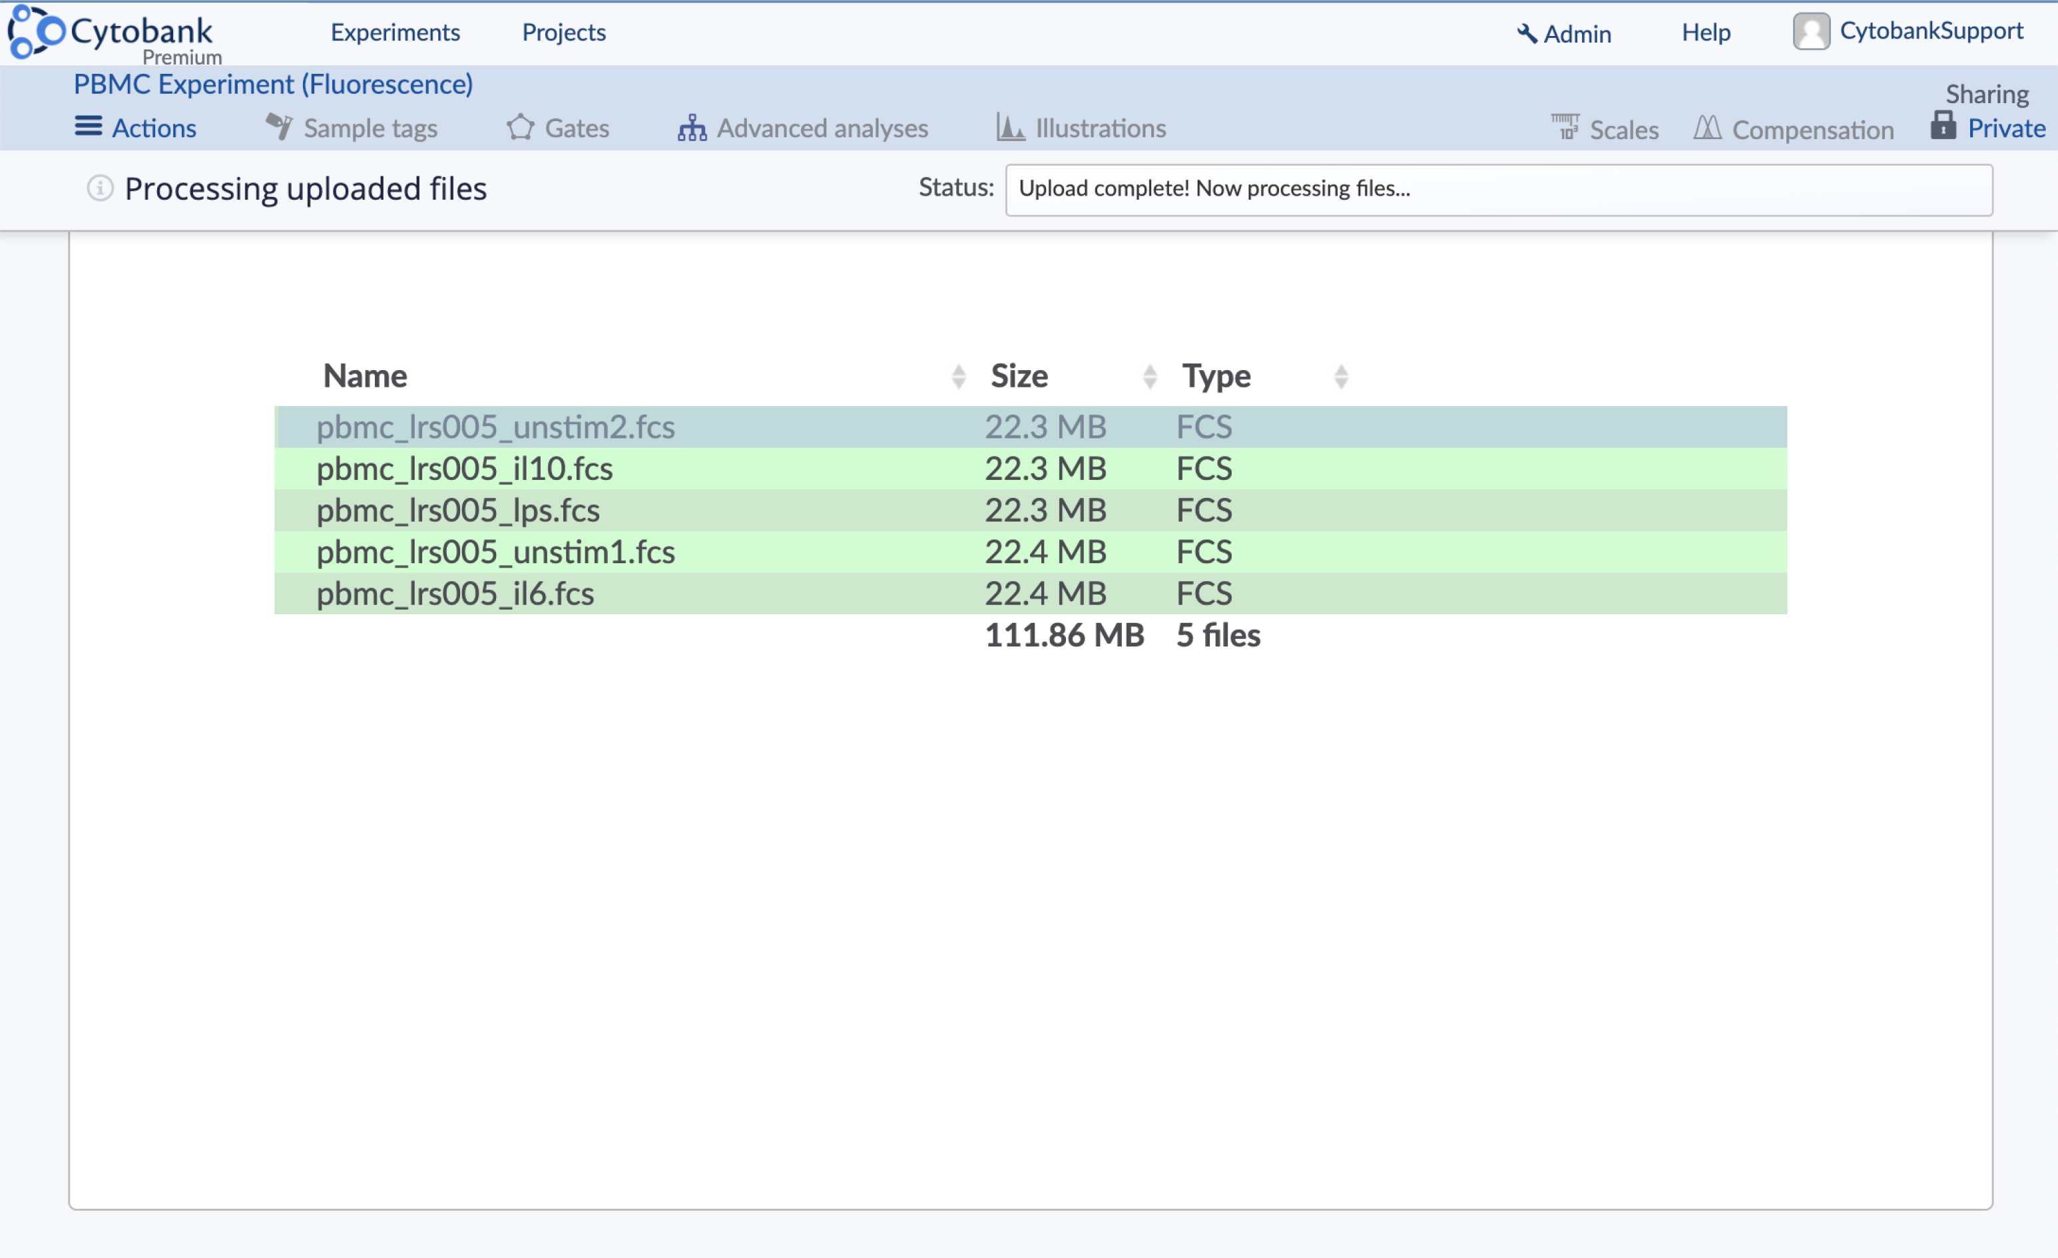Sort the table by Size column arrows
The image size is (2058, 1258).
1150,377
